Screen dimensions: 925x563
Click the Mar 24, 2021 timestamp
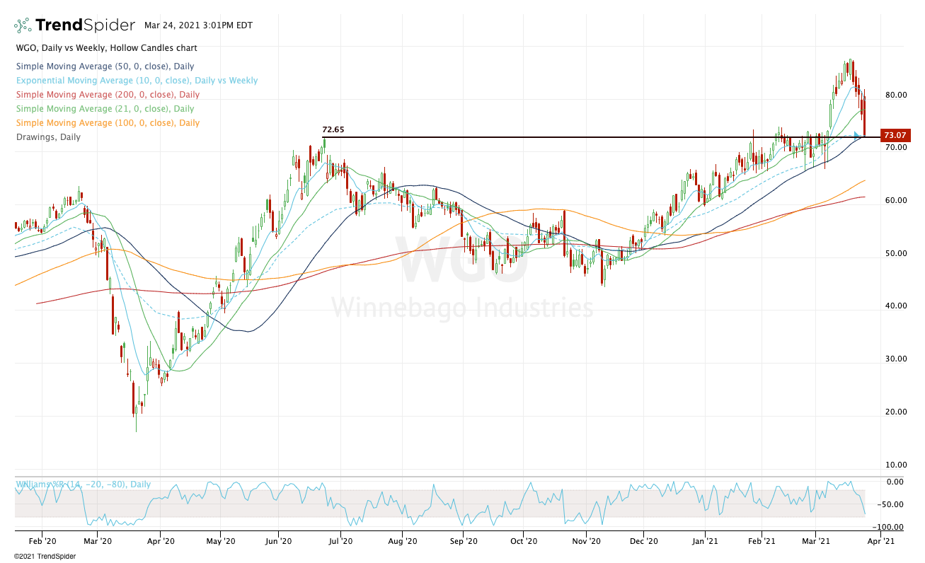[x=193, y=25]
